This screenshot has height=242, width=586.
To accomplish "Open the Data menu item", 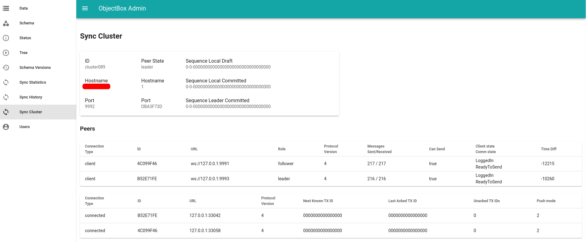I will (x=23, y=8).
